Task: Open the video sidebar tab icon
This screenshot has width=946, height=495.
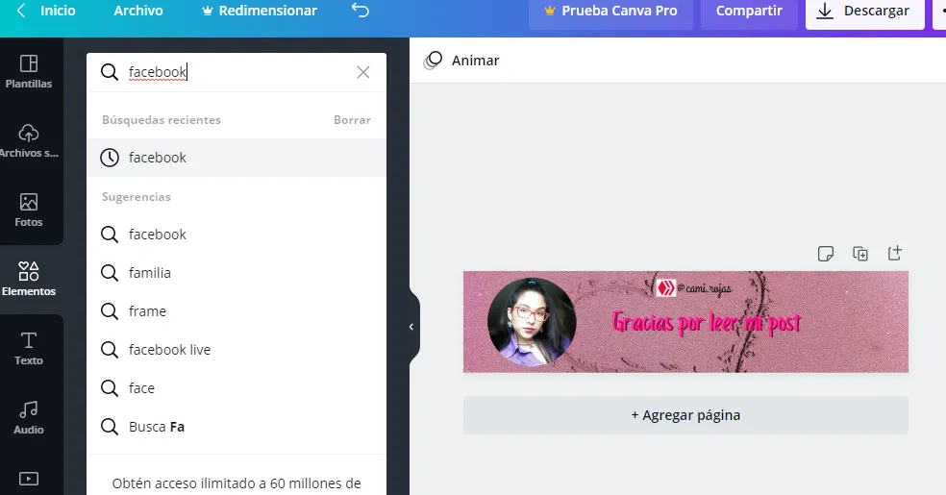Action: pyautogui.click(x=28, y=479)
